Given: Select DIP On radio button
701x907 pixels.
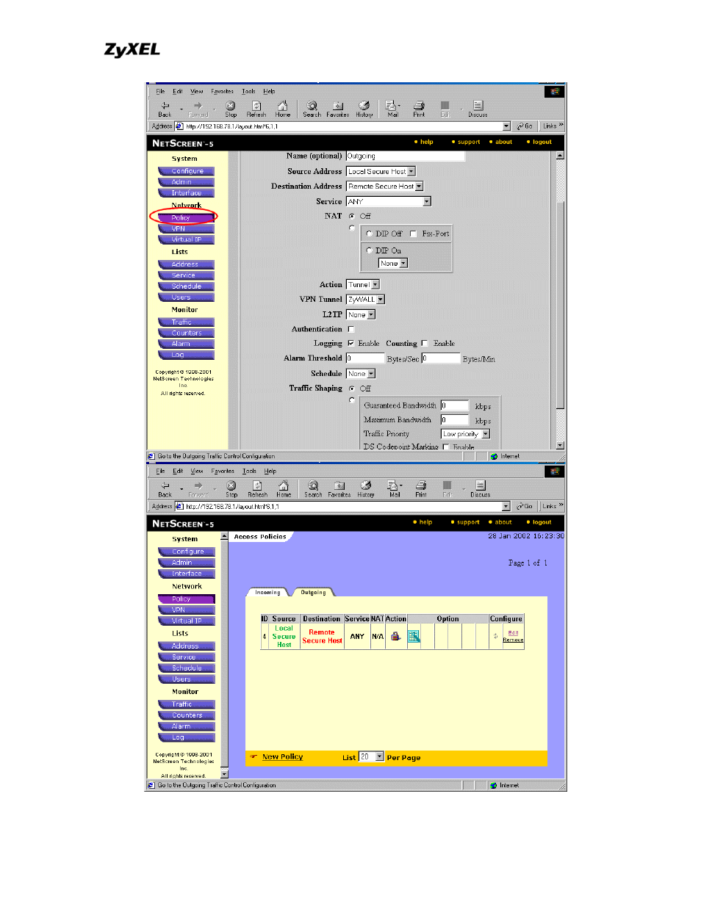Looking at the screenshot, I should (369, 250).
